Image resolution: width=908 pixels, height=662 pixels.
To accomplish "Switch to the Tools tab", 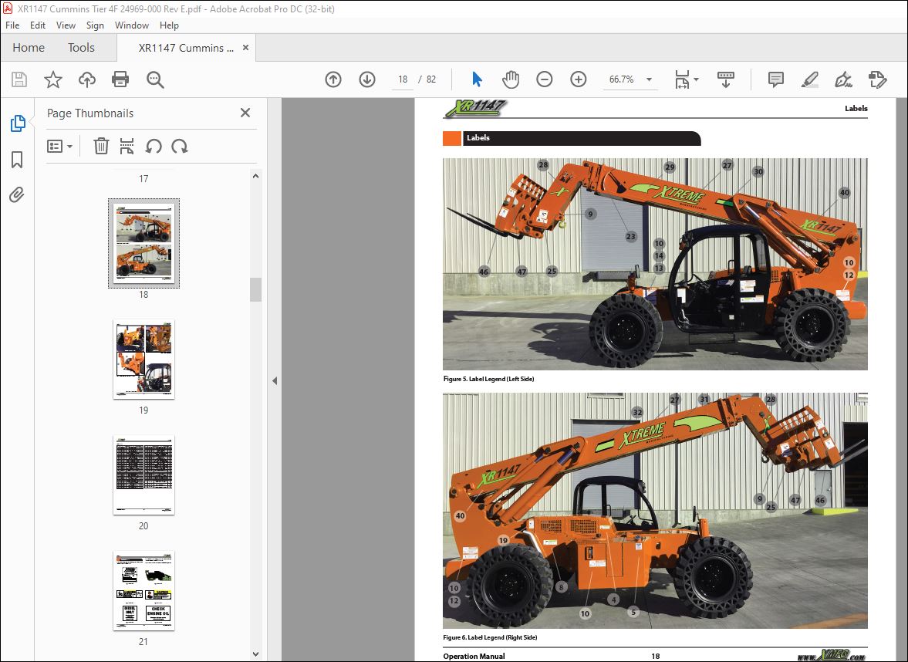I will [x=81, y=48].
